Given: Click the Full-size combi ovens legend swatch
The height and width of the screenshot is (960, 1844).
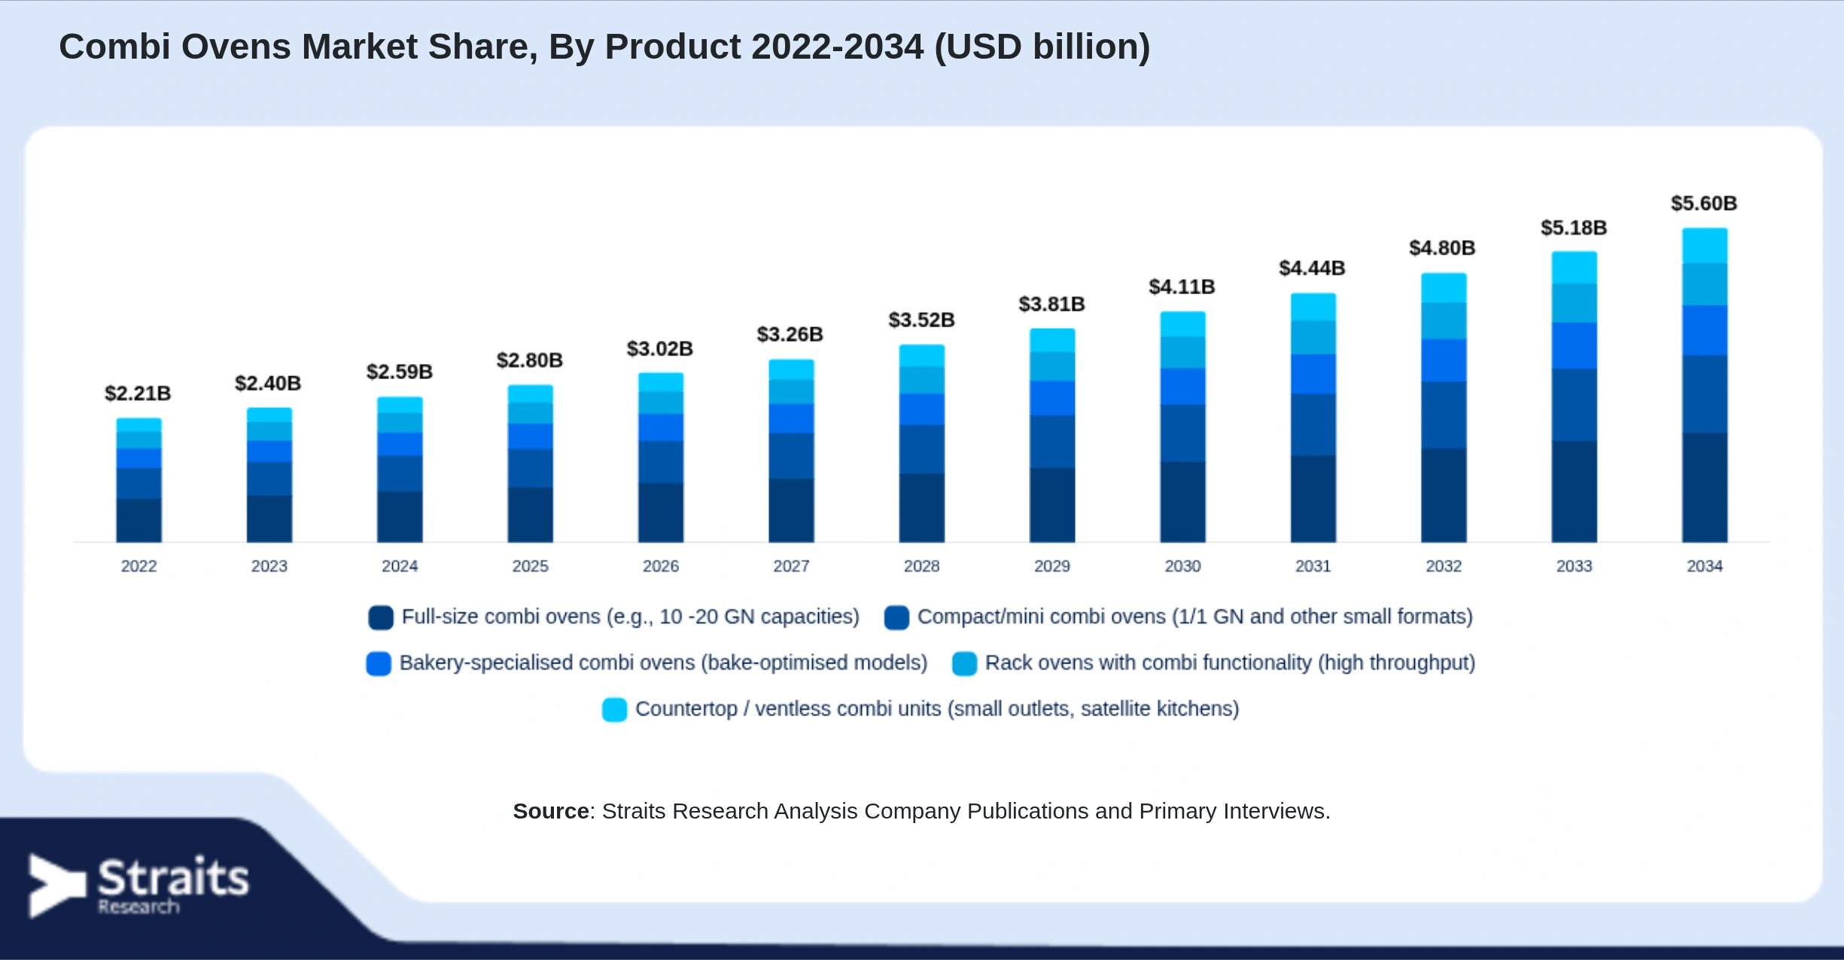Looking at the screenshot, I should click(x=381, y=618).
